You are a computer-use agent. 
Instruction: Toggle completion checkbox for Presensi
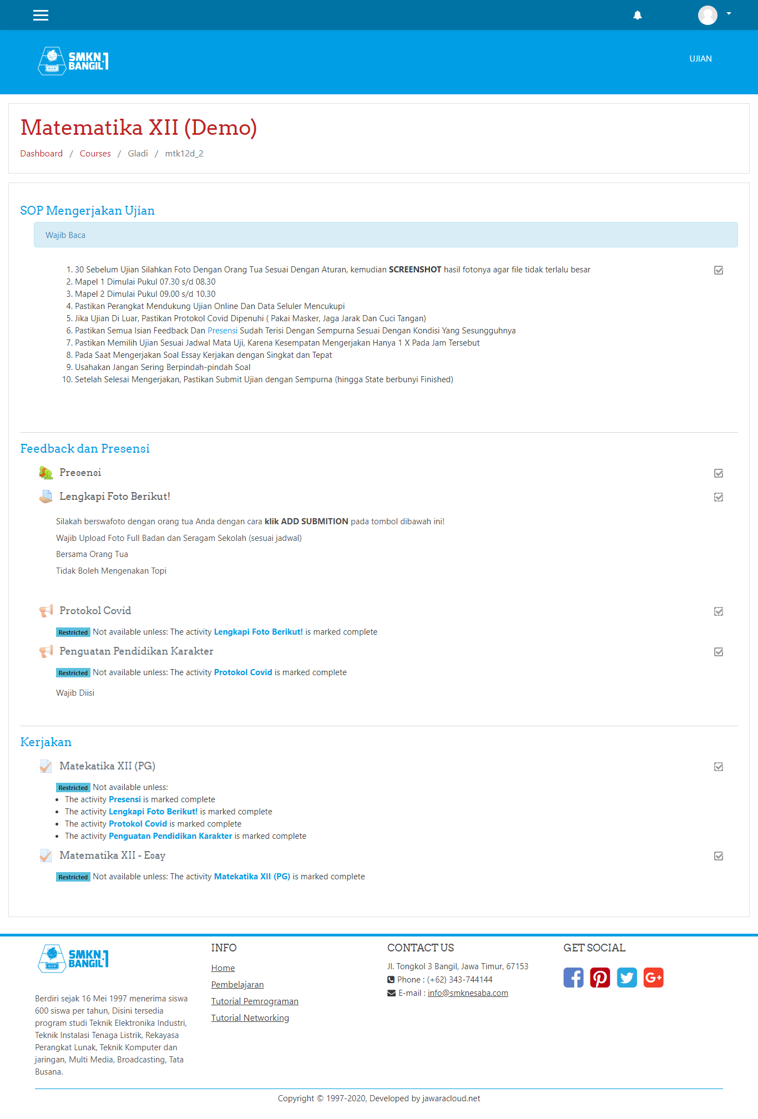(x=719, y=473)
